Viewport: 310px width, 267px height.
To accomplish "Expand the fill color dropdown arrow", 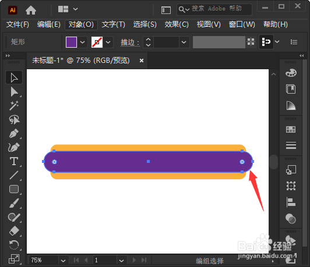I will [82, 42].
